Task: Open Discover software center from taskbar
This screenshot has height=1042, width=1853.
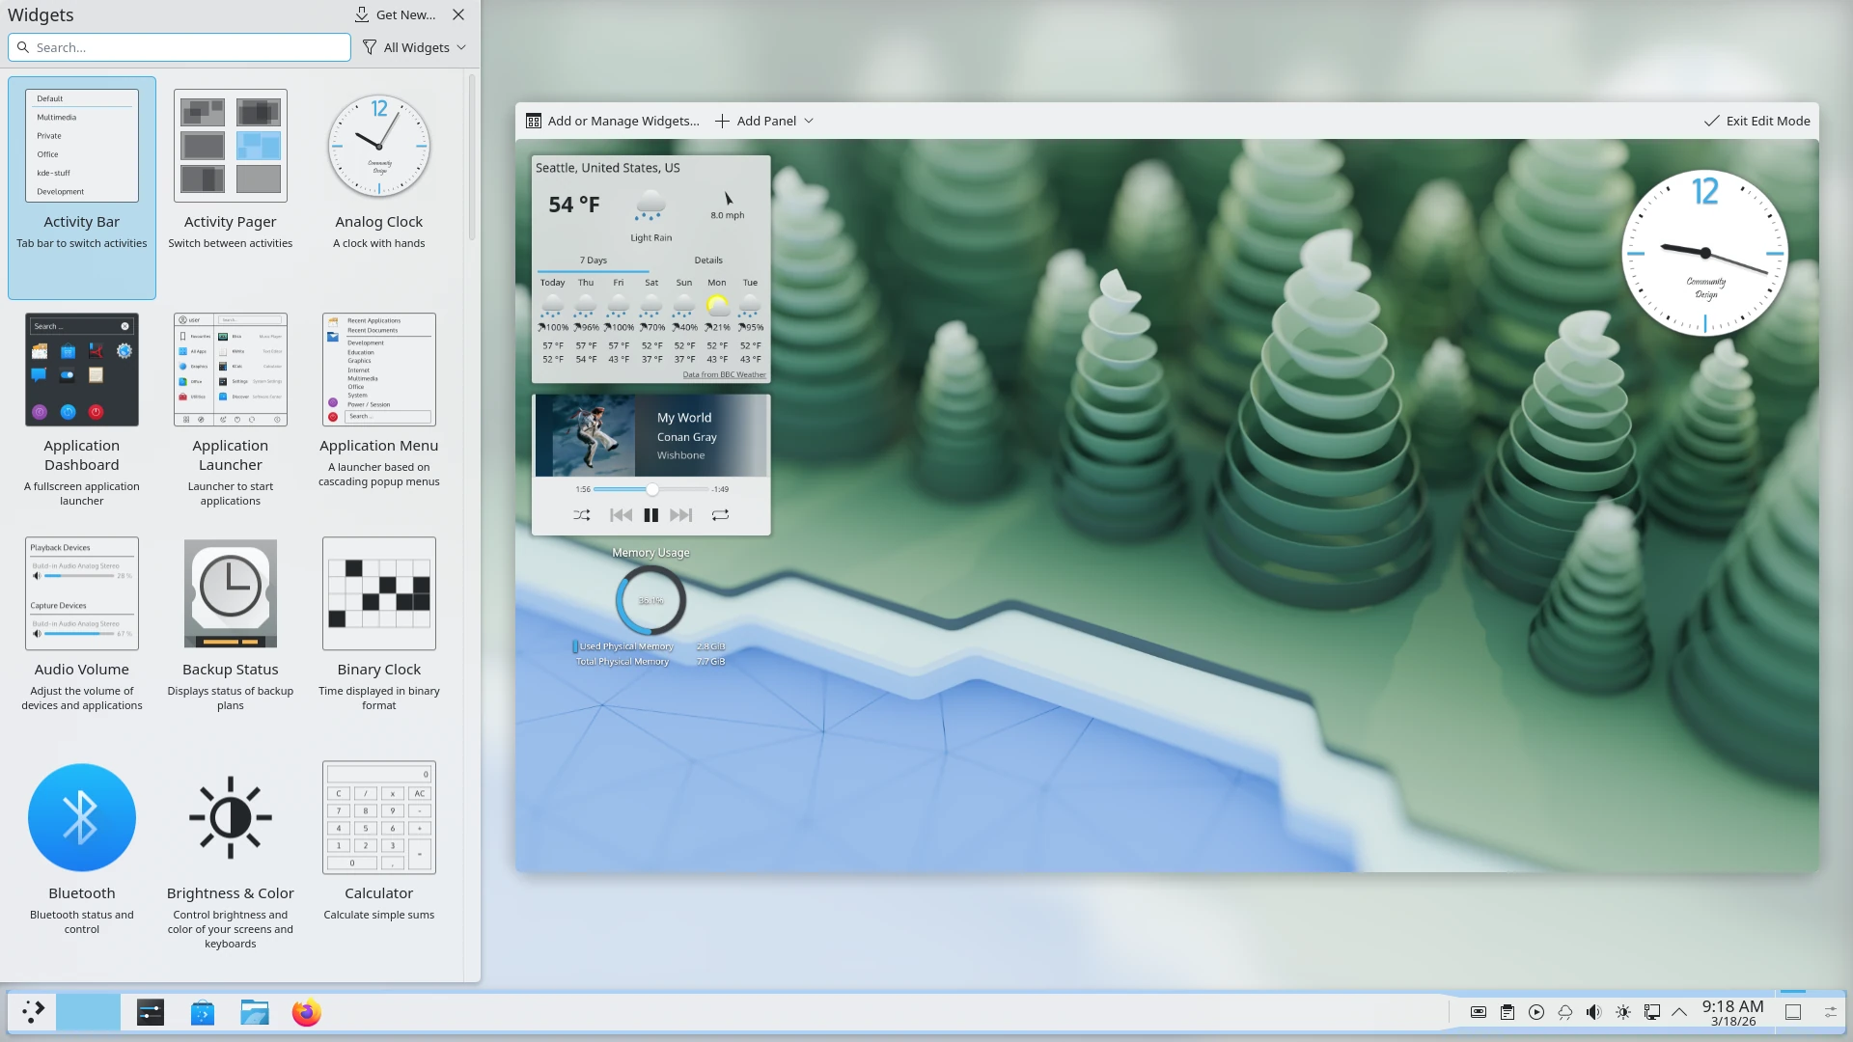Action: tap(203, 1012)
